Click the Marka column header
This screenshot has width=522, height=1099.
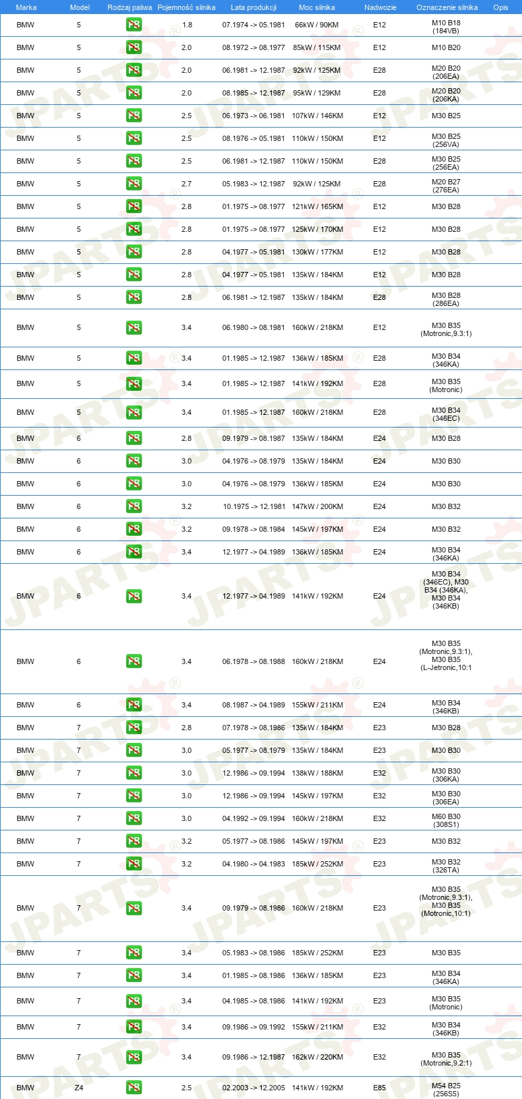[26, 7]
